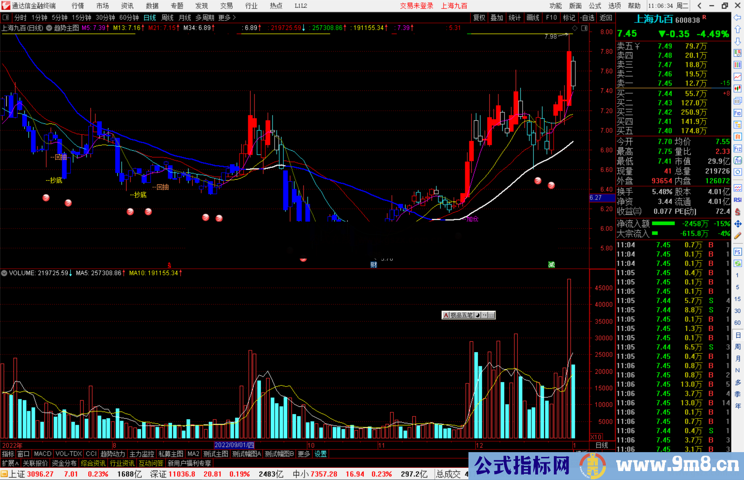Toggle the panel icon at chart top-right
The width and height of the screenshot is (744, 480).
pyautogui.click(x=584, y=28)
